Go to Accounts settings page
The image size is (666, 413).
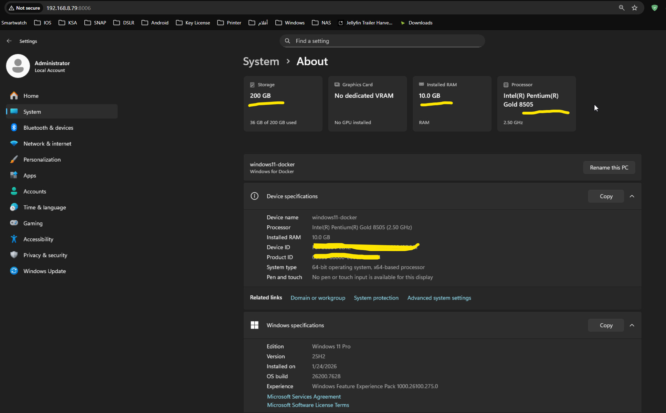pos(34,192)
